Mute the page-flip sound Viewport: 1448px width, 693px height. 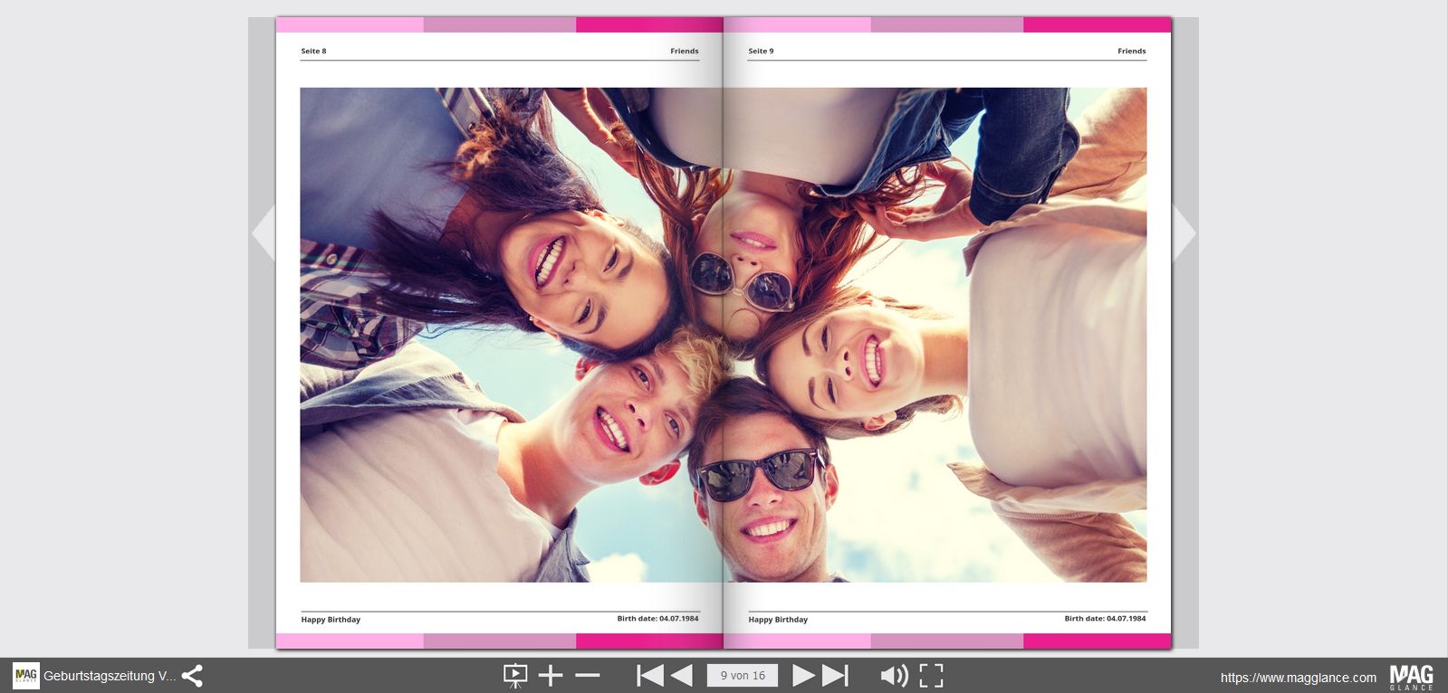[894, 676]
